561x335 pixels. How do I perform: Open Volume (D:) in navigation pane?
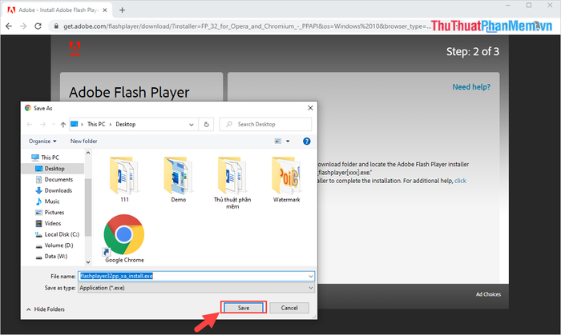54,245
